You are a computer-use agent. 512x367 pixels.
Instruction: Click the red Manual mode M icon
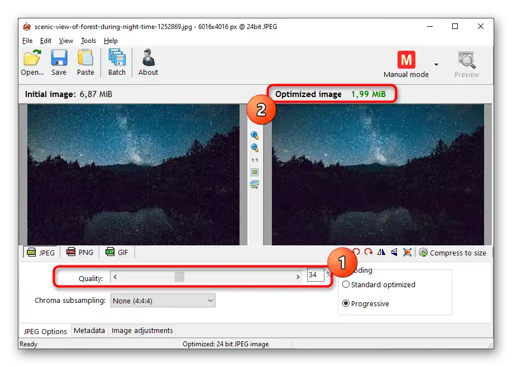pos(406,60)
